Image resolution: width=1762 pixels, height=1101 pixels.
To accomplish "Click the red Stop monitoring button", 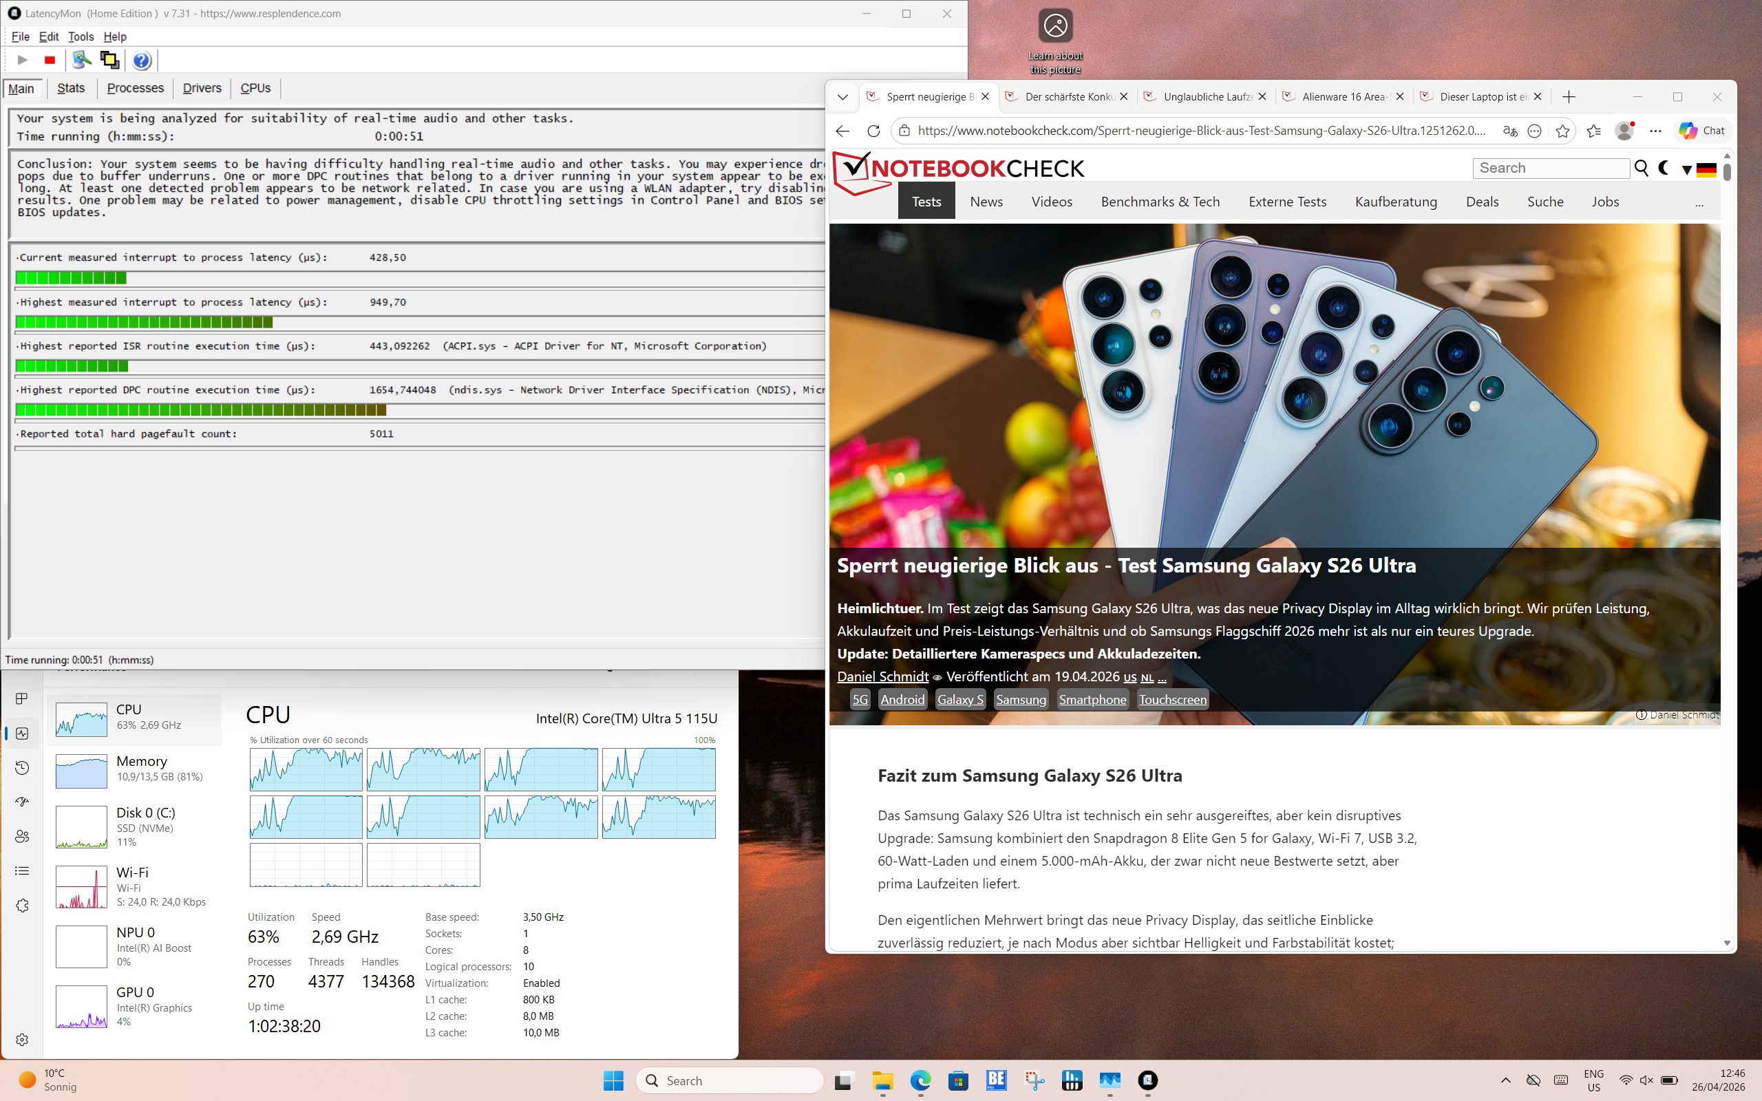I will pyautogui.click(x=50, y=61).
